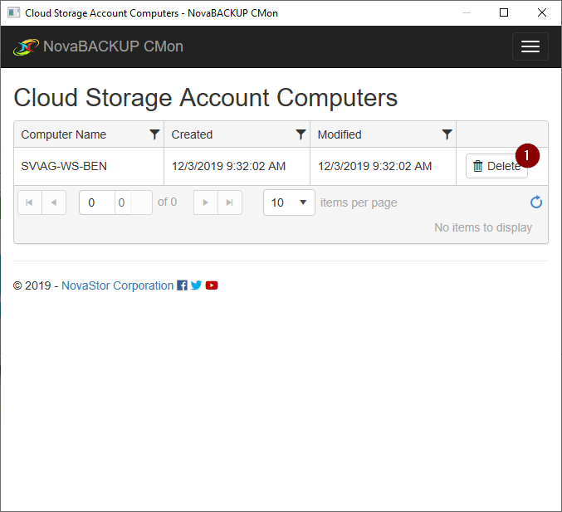562x512 pixels.
Task: Open NovaStor Facebook page
Action: click(182, 285)
